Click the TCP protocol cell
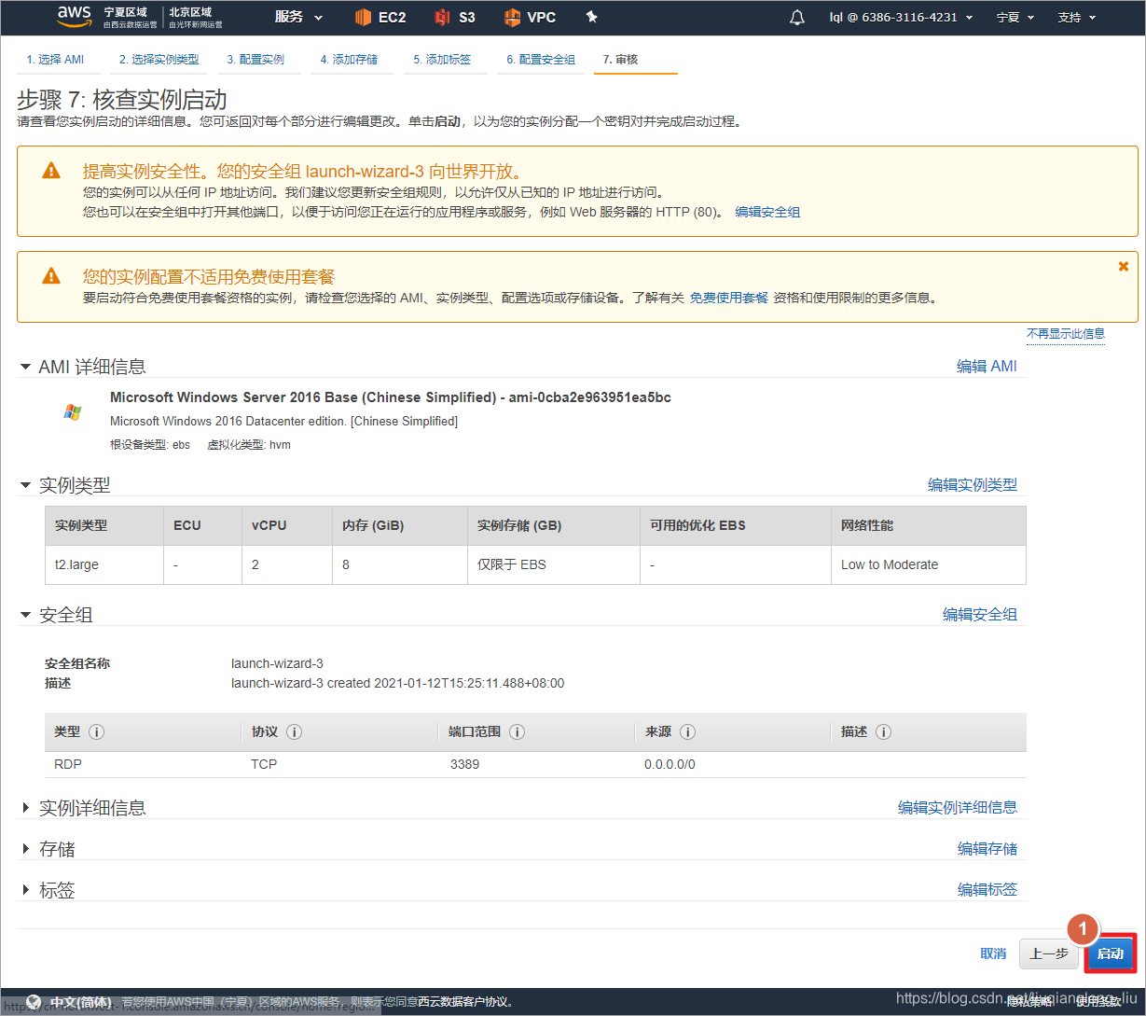This screenshot has width=1146, height=1016. [x=264, y=764]
